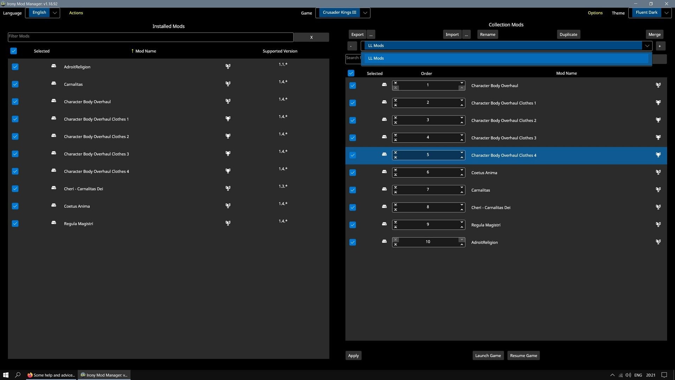This screenshot has width=675, height=380.
Task: Click the order number field showing 7
Action: point(428,190)
